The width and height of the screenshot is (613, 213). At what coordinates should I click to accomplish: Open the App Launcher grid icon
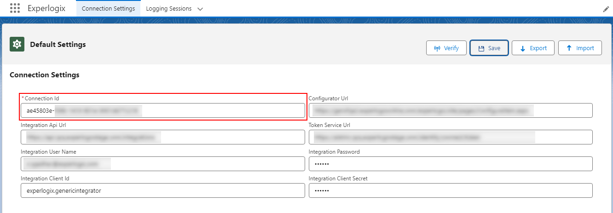point(15,8)
